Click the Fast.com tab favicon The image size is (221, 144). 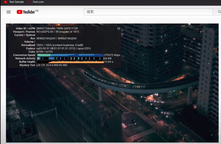(x=29, y=2)
